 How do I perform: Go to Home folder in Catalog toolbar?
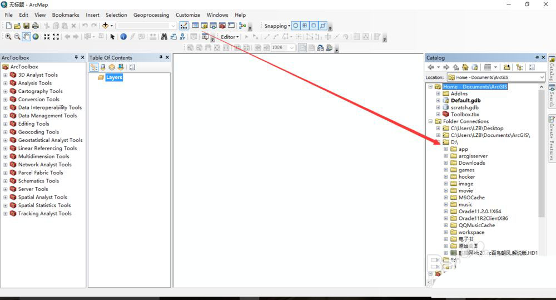click(465, 67)
